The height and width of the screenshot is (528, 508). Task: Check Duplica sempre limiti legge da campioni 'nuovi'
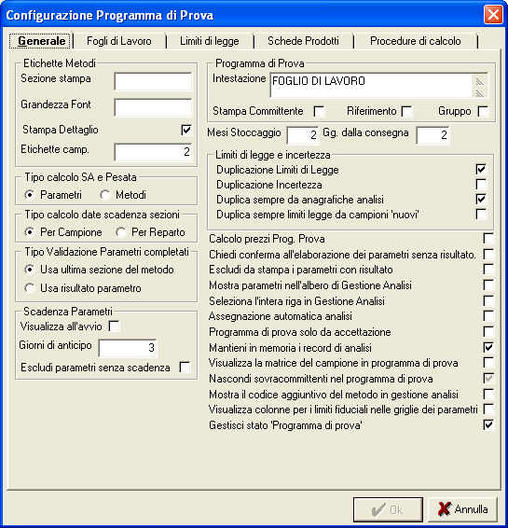[x=481, y=214]
